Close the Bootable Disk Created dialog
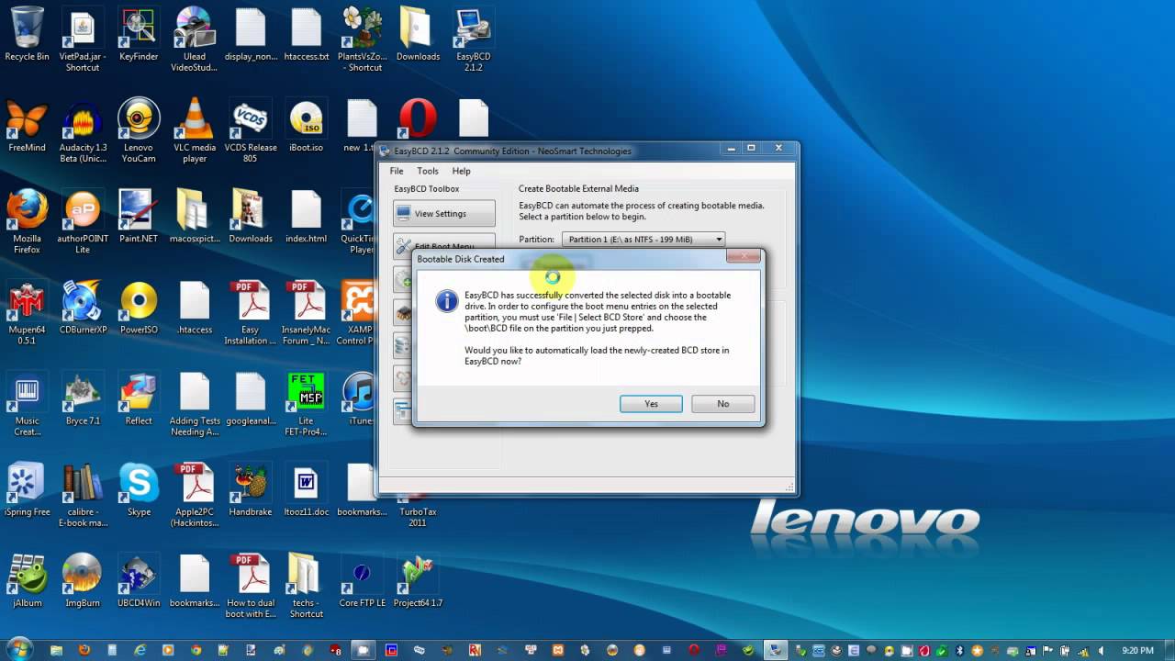The width and height of the screenshot is (1175, 661). click(744, 257)
